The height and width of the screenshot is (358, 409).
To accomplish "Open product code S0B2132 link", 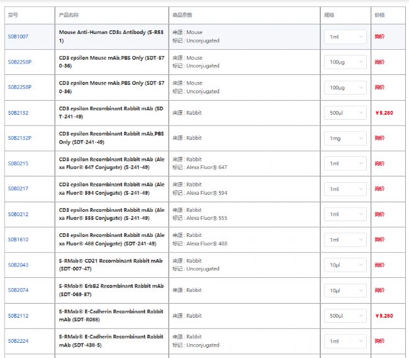I will (x=18, y=113).
